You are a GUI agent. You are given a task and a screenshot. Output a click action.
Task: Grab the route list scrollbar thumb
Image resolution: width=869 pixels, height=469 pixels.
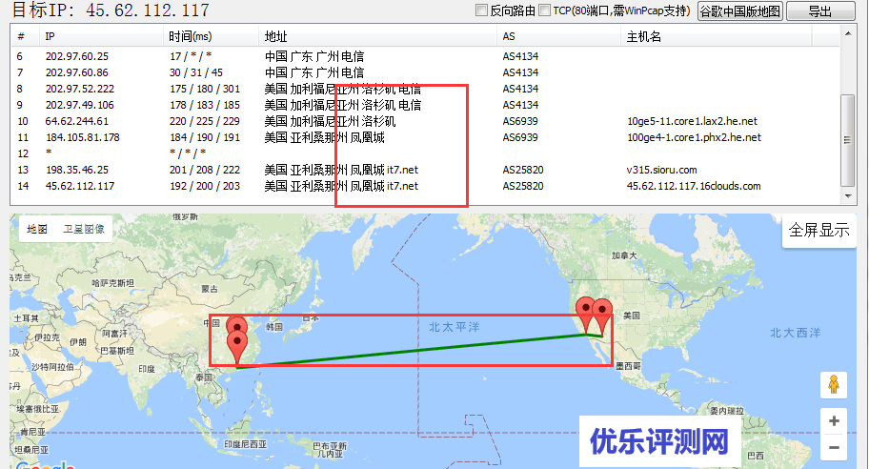[x=848, y=140]
